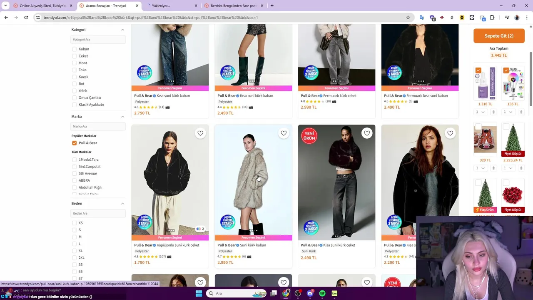
Task: Switch to Bershka Bengalinden flare tab
Action: [233, 6]
